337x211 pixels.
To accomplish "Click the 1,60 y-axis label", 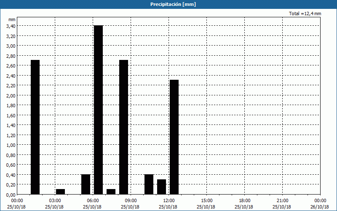I will point(11,115).
